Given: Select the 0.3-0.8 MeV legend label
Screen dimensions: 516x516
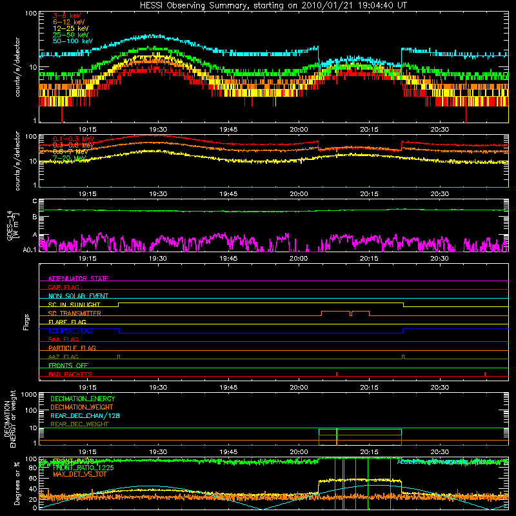Looking at the screenshot, I should 74,145.
